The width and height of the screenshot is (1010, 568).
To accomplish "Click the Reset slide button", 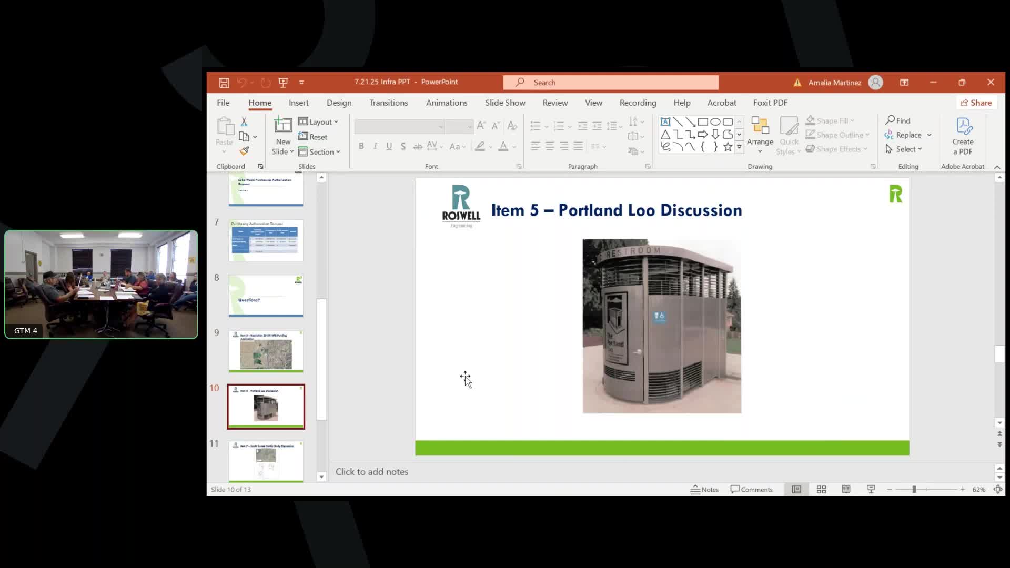I will click(x=314, y=137).
